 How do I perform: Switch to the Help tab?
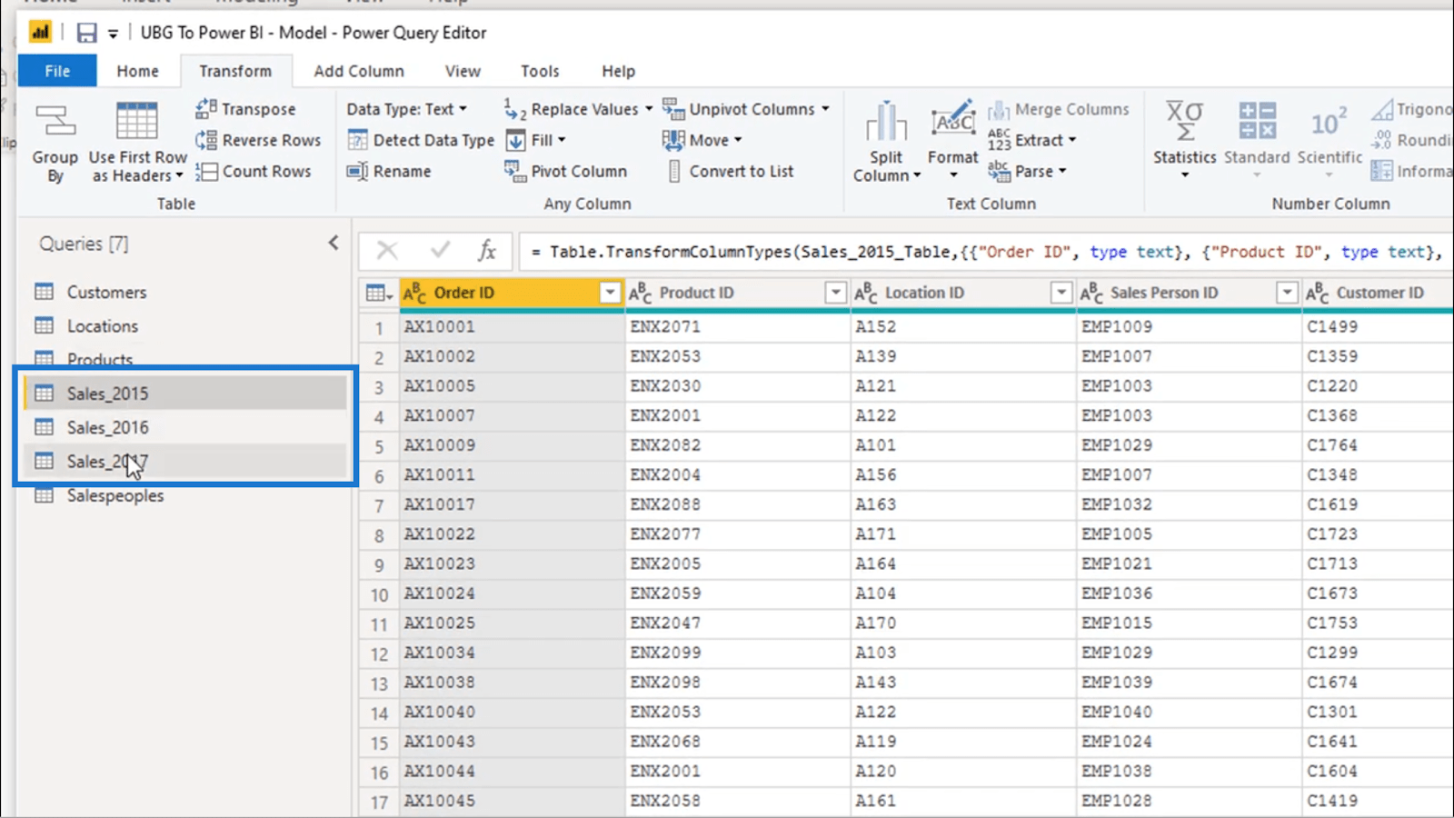click(618, 71)
